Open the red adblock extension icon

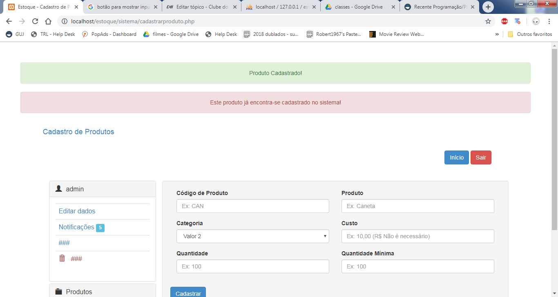504,21
